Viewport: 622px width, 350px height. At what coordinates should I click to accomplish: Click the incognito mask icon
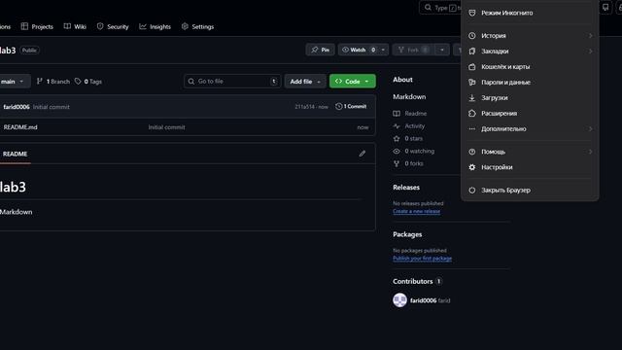[472, 13]
